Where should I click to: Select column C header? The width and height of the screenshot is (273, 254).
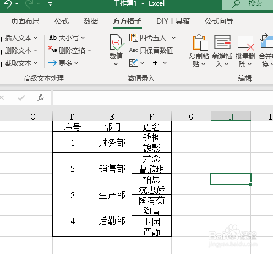pos(32,117)
